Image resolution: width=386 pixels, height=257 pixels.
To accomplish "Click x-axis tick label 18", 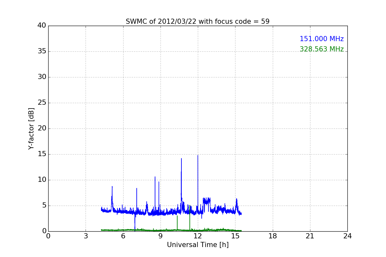I will [x=272, y=236].
